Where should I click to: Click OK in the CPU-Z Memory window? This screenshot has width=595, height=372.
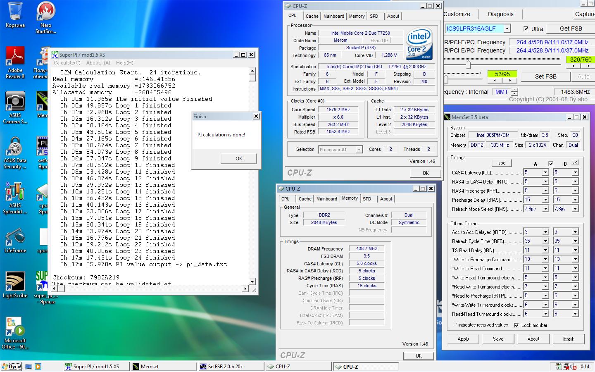(x=419, y=355)
